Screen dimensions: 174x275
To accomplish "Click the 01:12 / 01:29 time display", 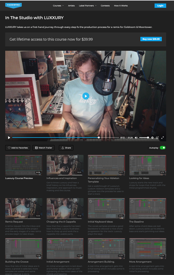I will tap(126, 138).
